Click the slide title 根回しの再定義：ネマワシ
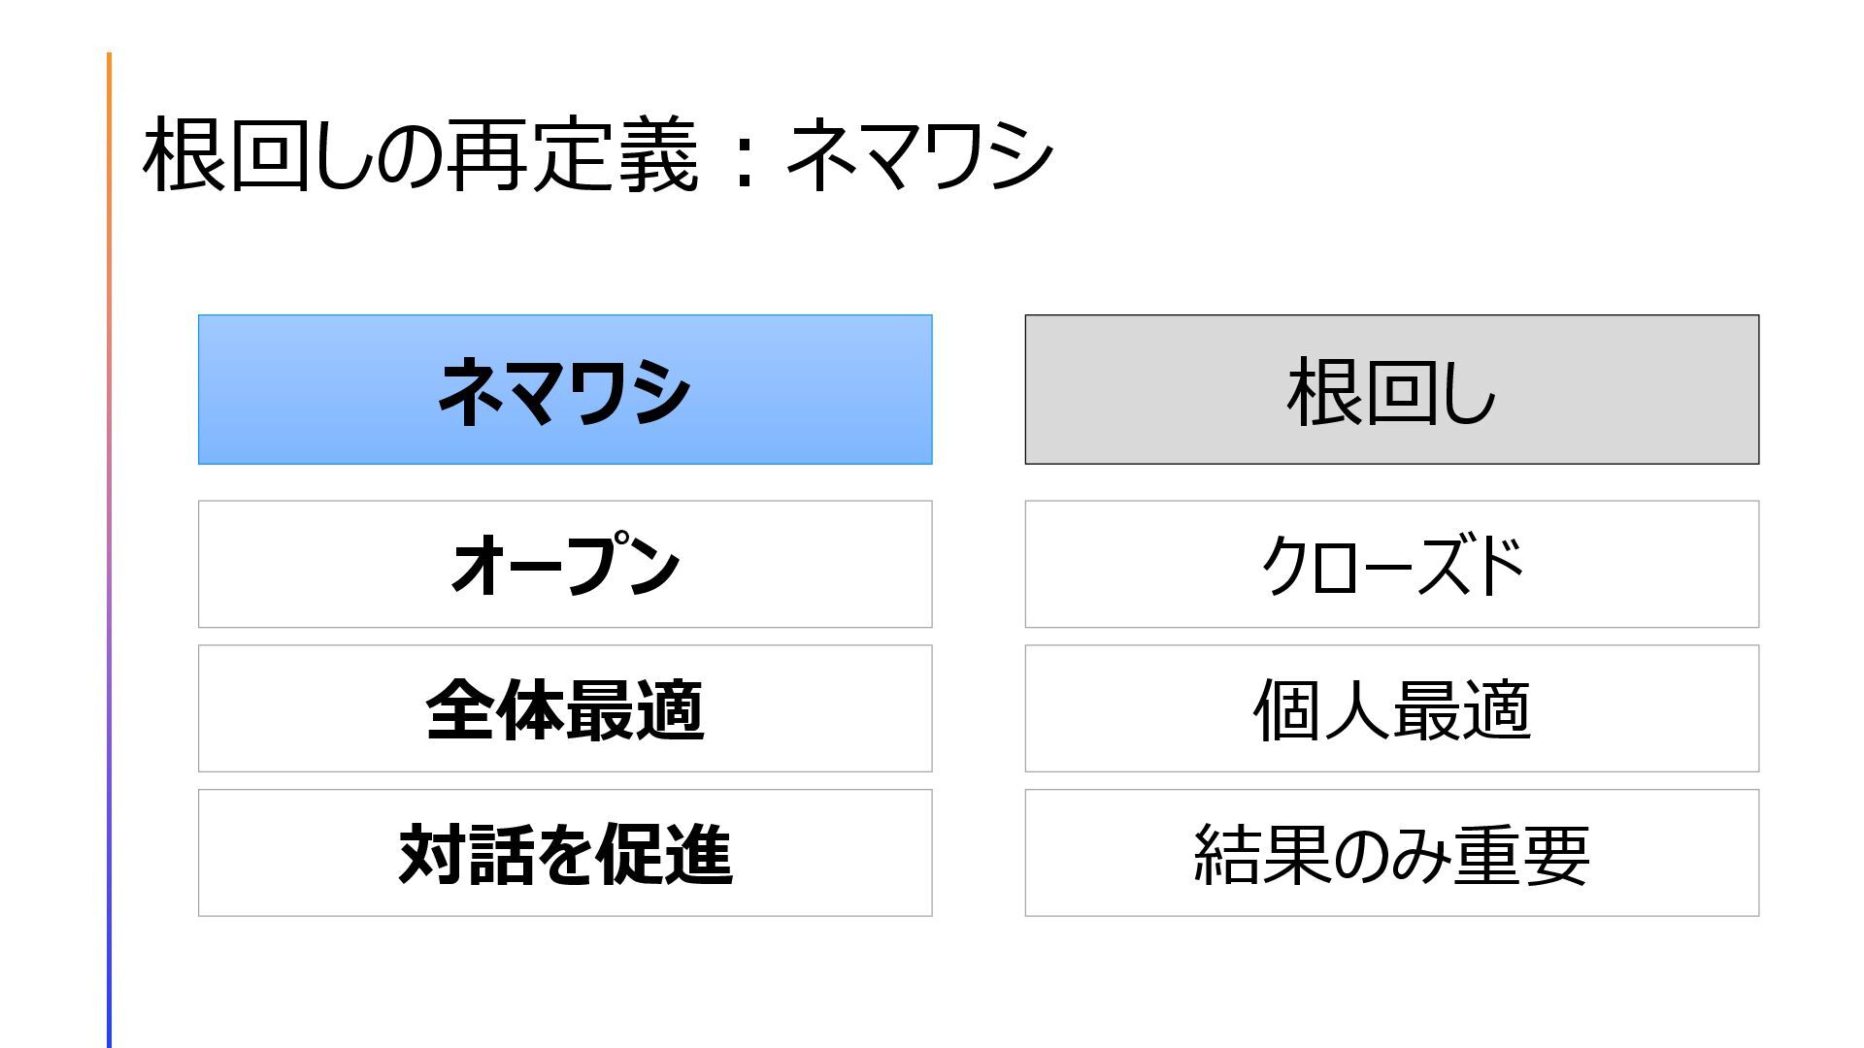Screen dimensions: 1864x1048 (x=597, y=155)
